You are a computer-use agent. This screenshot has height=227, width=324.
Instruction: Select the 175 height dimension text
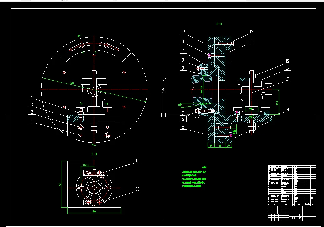[60, 184]
